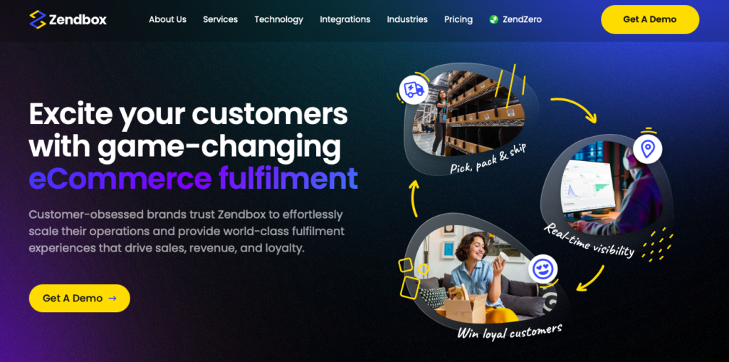Open the Services menu

pos(221,19)
